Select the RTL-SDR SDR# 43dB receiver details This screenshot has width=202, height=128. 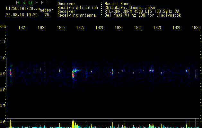coord(142,12)
